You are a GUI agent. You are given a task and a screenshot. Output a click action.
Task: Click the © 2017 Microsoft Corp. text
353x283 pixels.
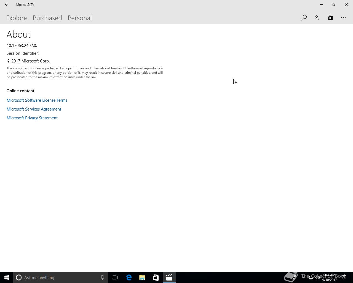(x=28, y=61)
